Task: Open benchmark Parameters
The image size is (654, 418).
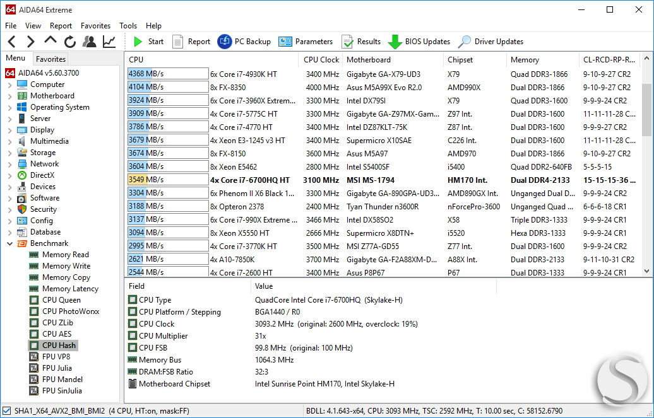Action: coord(306,42)
